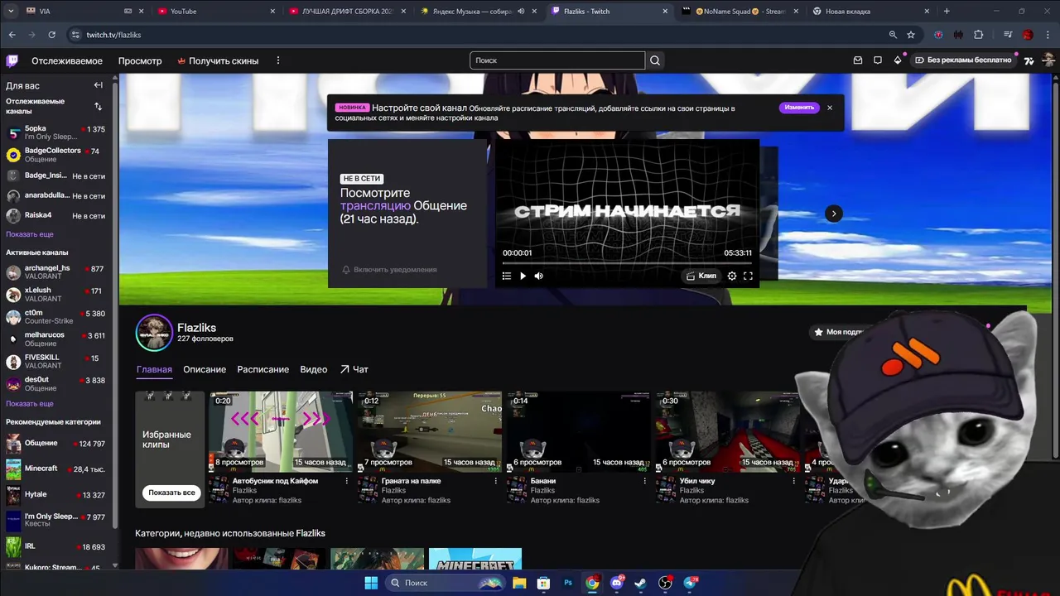Image resolution: width=1060 pixels, height=596 pixels.
Task: Open 5opka channel in the sidebar
Action: [56, 132]
